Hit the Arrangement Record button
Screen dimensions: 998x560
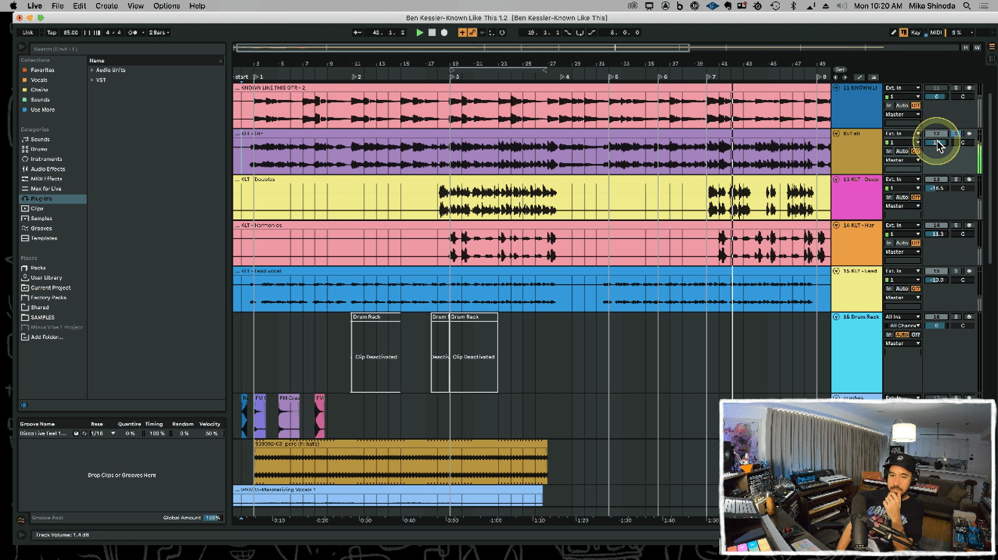tap(444, 32)
